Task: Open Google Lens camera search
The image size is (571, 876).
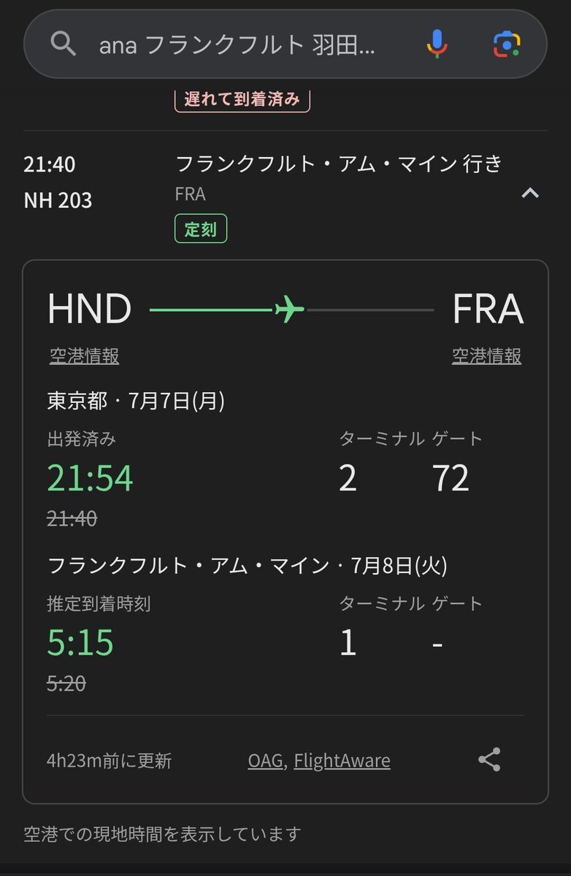Action: [507, 44]
